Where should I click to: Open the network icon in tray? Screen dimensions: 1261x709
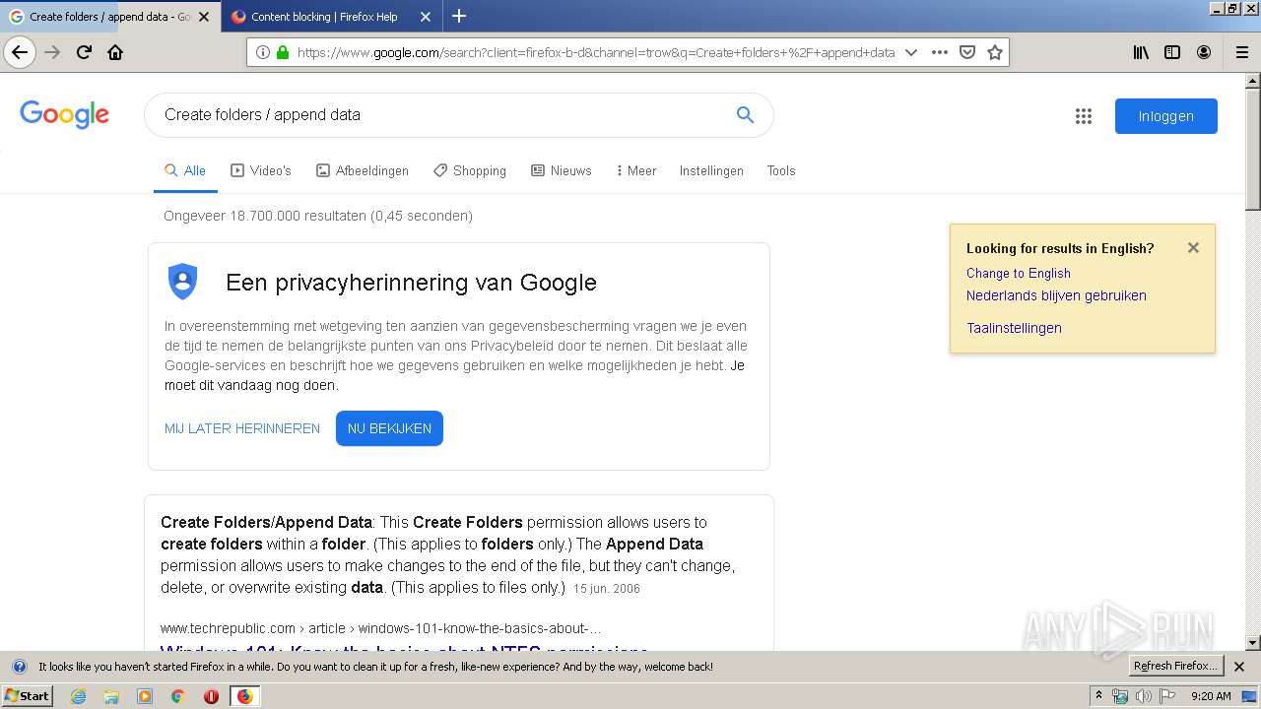pyautogui.click(x=1120, y=696)
